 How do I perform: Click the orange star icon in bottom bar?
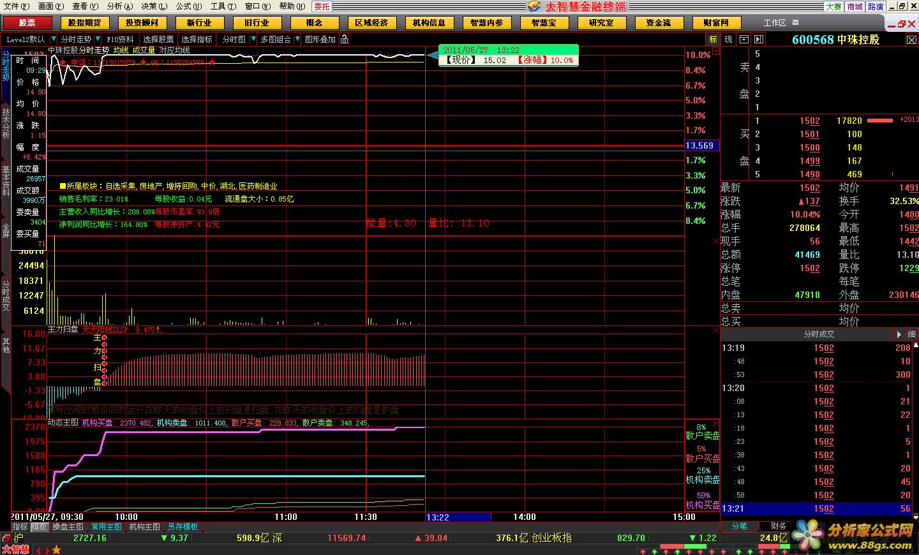pyautogui.click(x=56, y=549)
